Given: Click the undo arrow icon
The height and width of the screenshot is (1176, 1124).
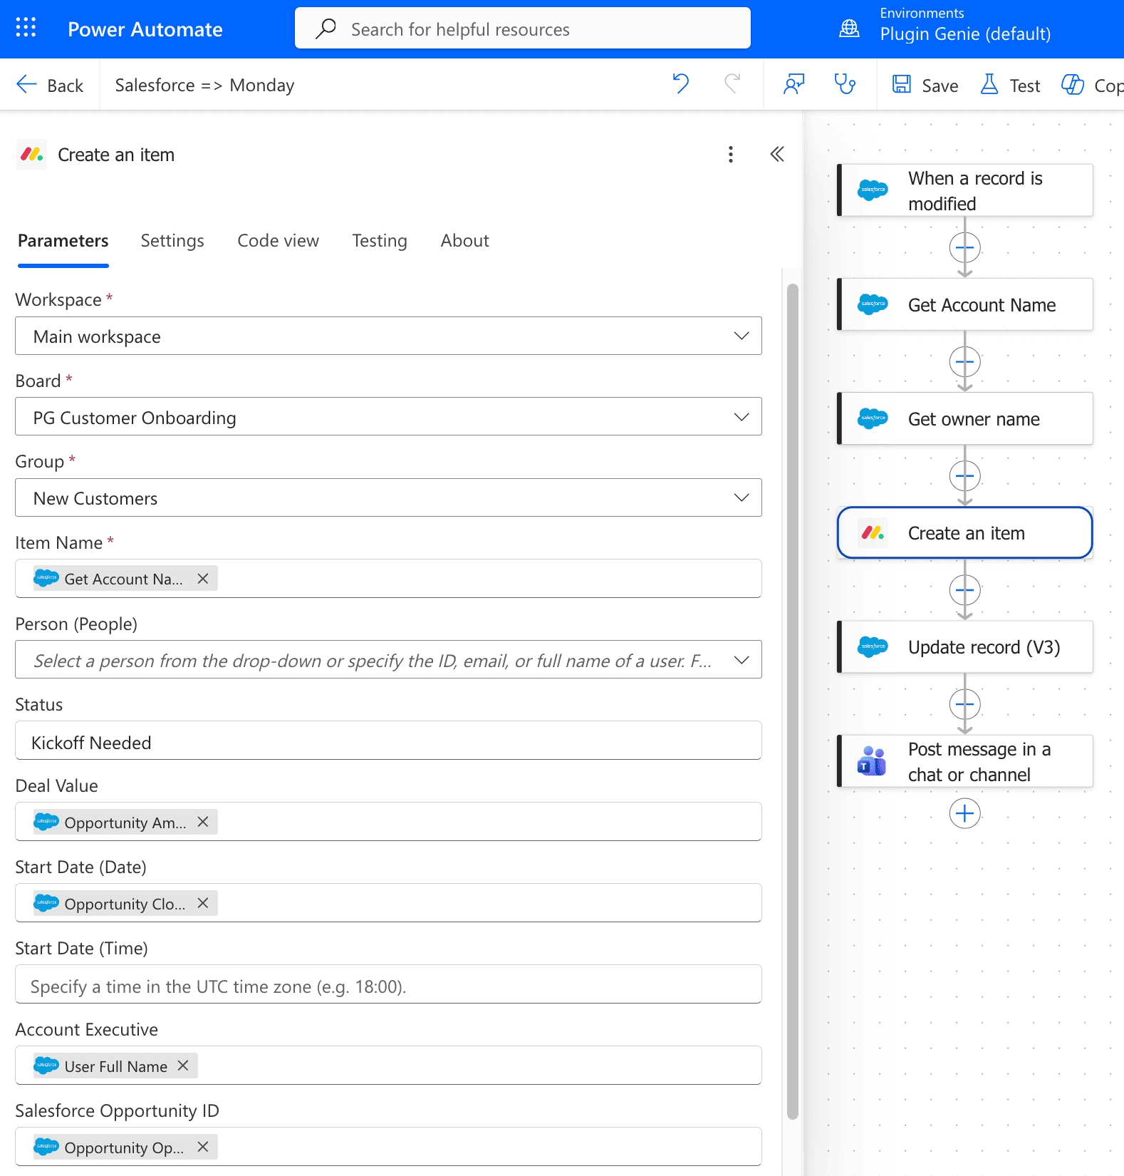Looking at the screenshot, I should tap(681, 84).
